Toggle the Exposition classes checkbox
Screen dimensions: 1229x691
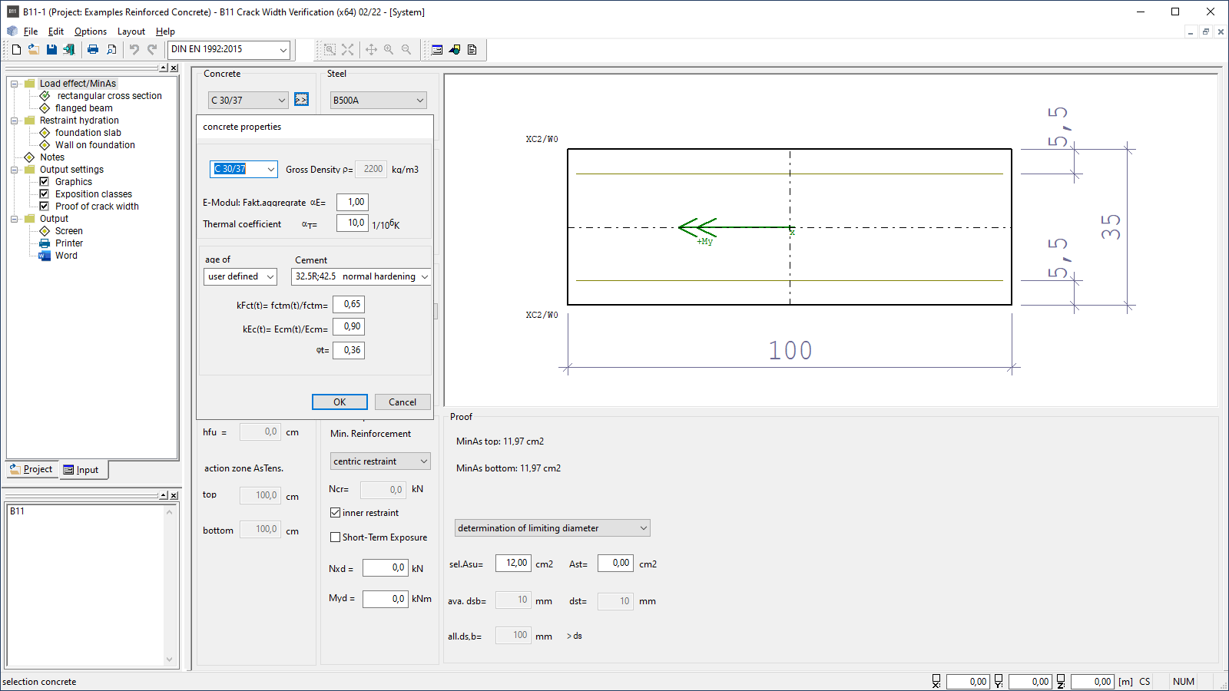(x=45, y=194)
